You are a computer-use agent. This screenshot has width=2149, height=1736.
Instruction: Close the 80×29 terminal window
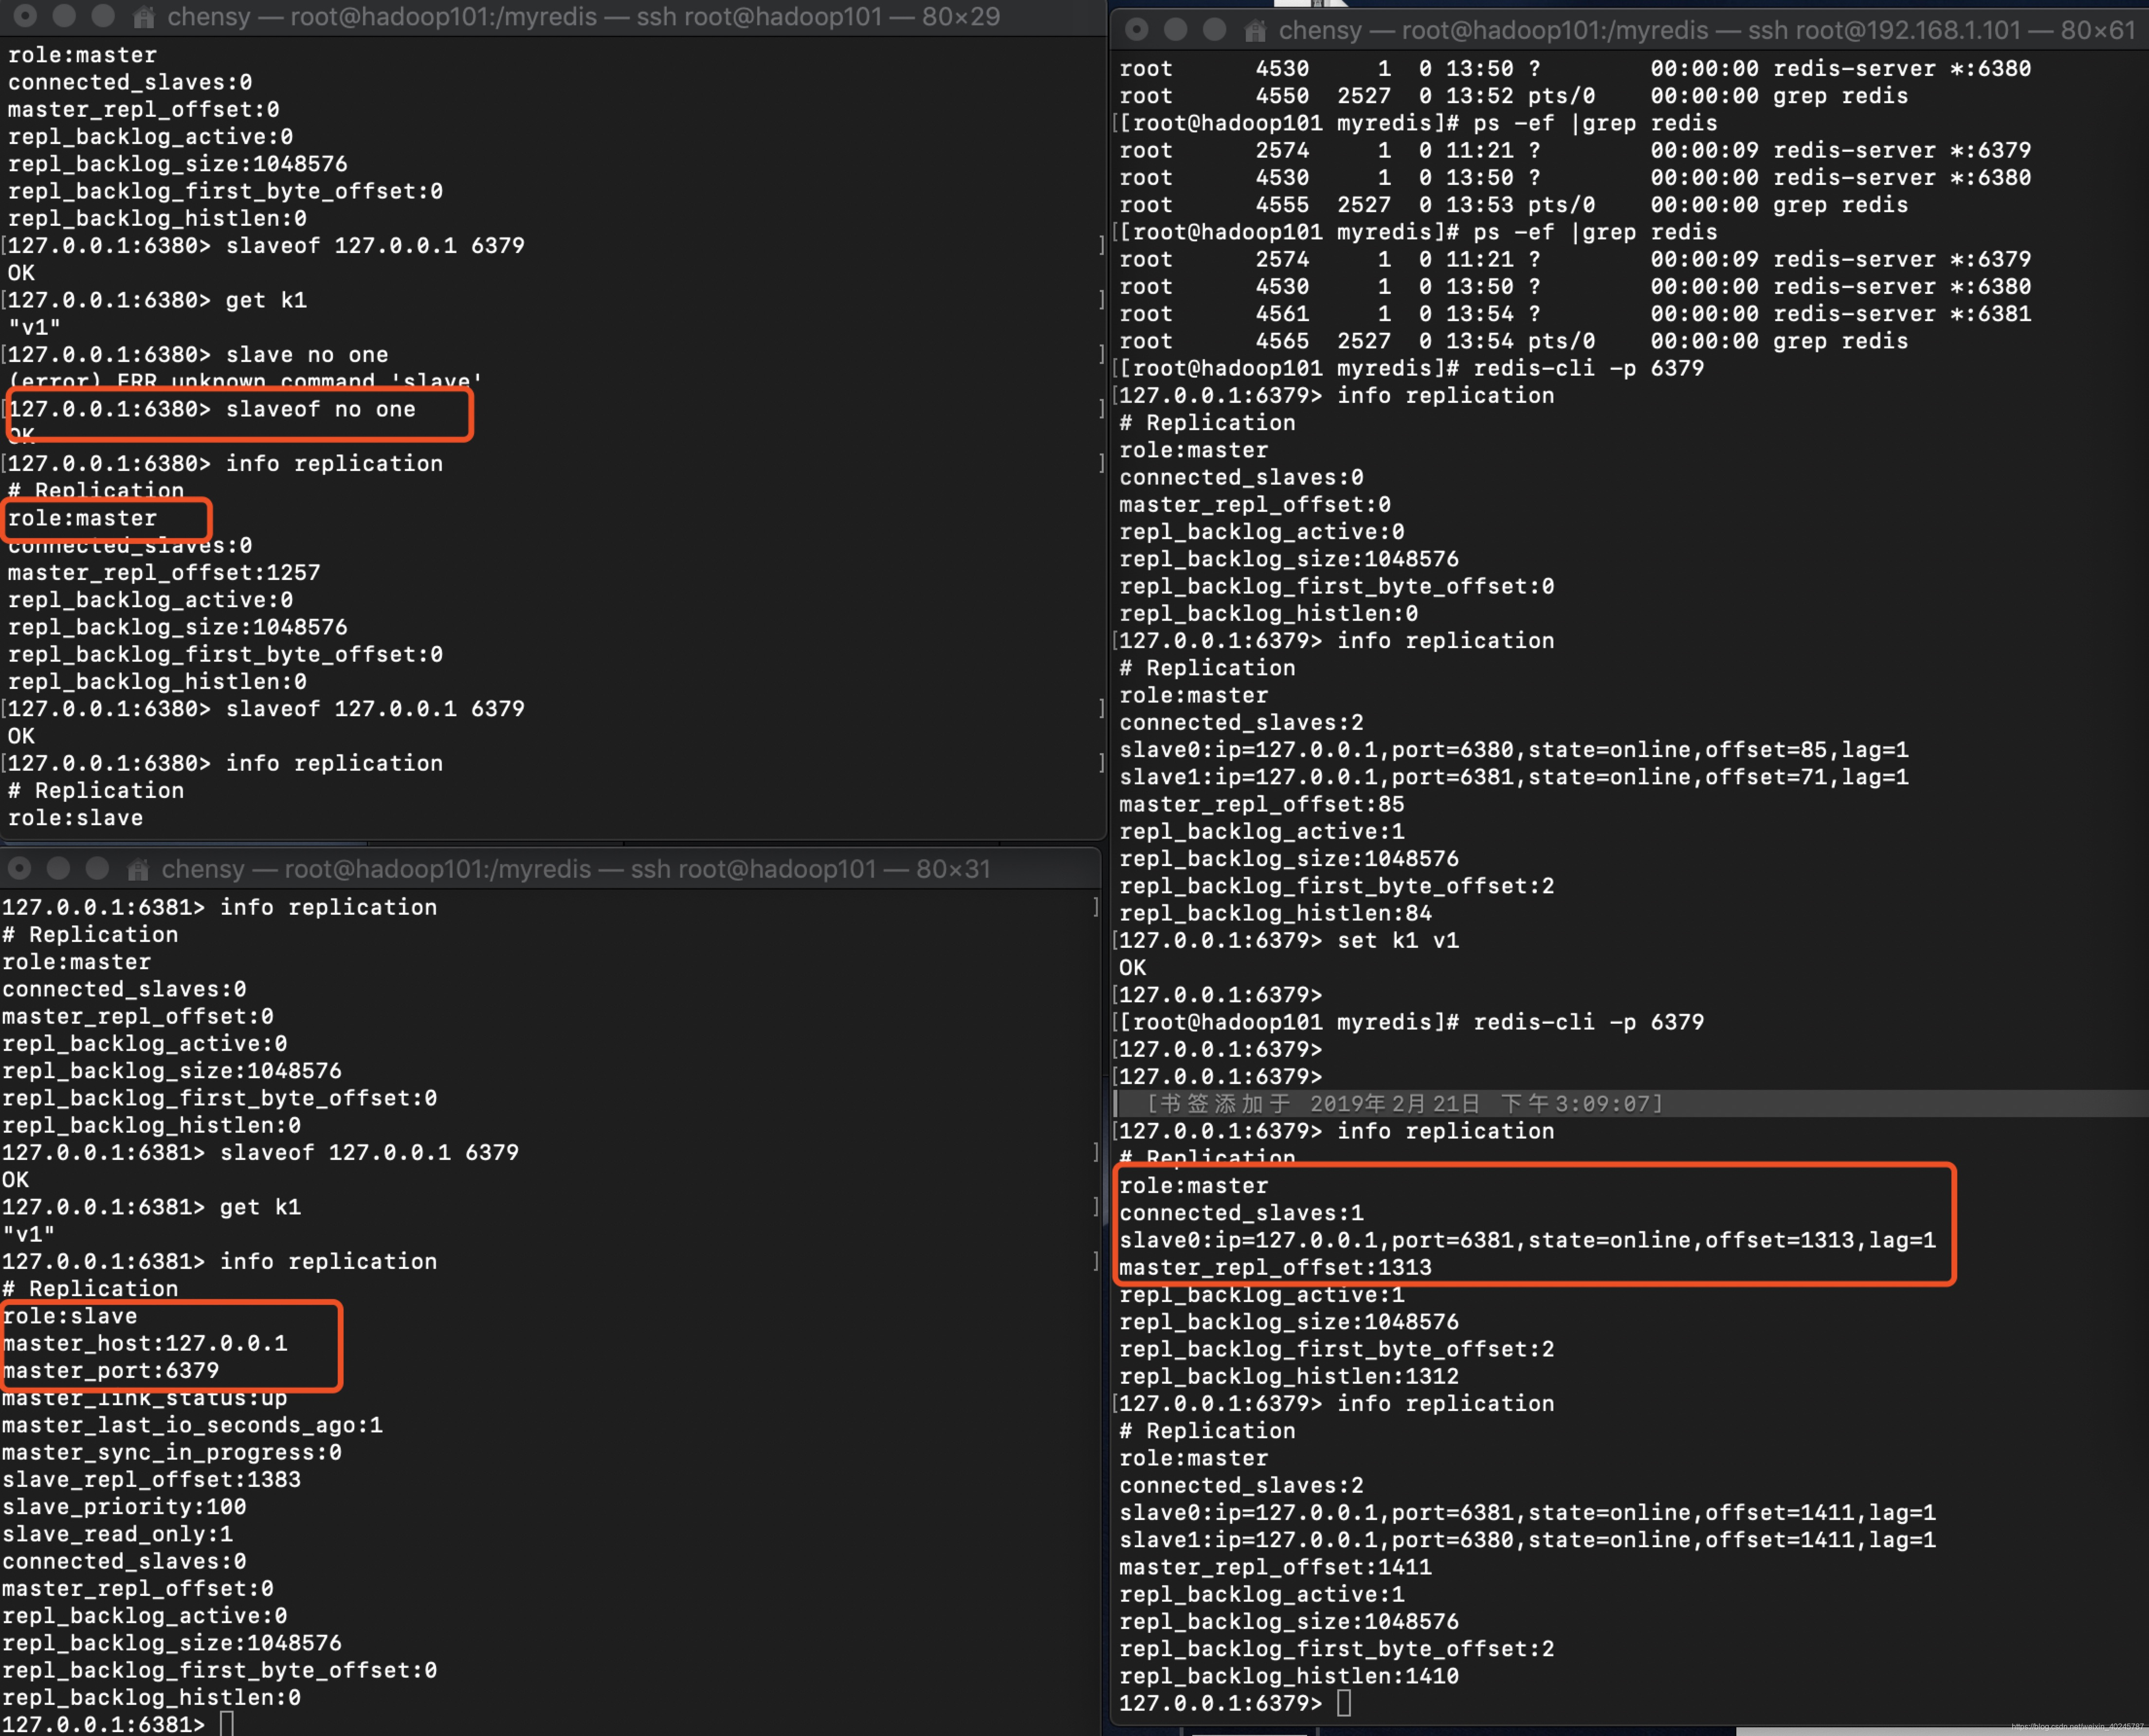[25, 16]
